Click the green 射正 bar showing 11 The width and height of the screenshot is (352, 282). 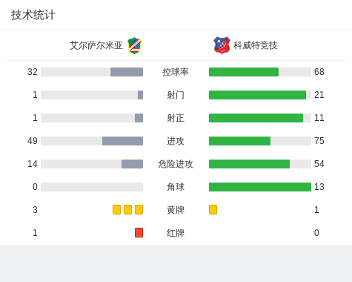pyautogui.click(x=256, y=118)
